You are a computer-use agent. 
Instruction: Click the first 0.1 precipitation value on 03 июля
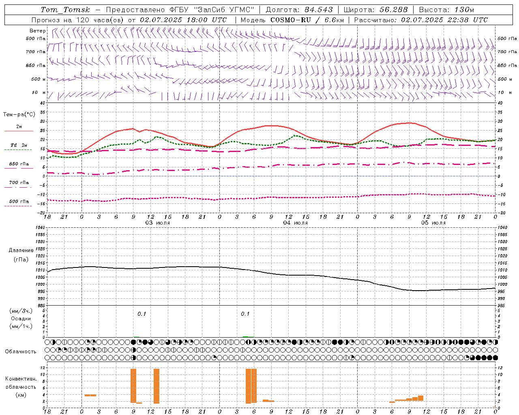point(142,314)
